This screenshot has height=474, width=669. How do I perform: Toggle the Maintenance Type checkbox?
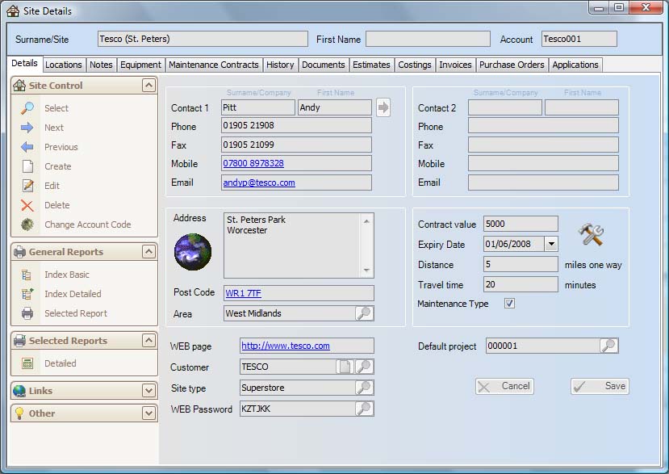coord(509,304)
